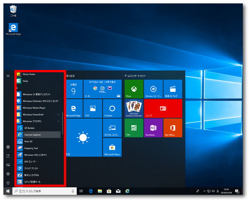Image resolution: width=250 pixels, height=202 pixels.
Task: Launch Sway from the app list
Action: [39, 81]
